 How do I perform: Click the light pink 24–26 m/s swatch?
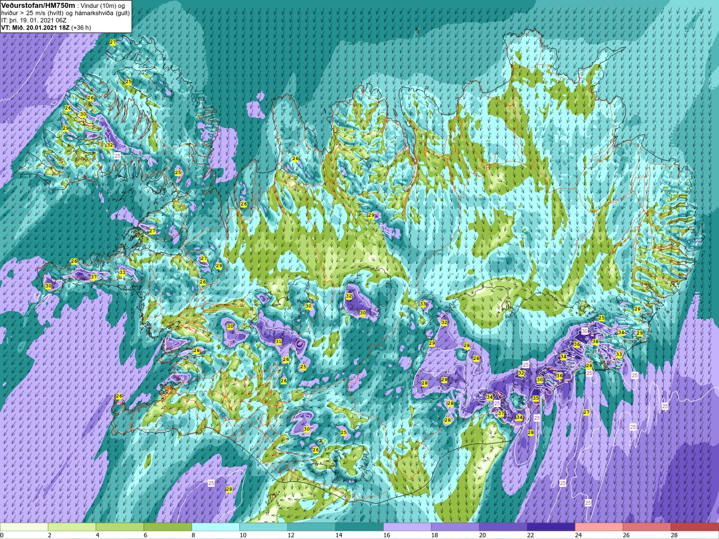(599, 527)
